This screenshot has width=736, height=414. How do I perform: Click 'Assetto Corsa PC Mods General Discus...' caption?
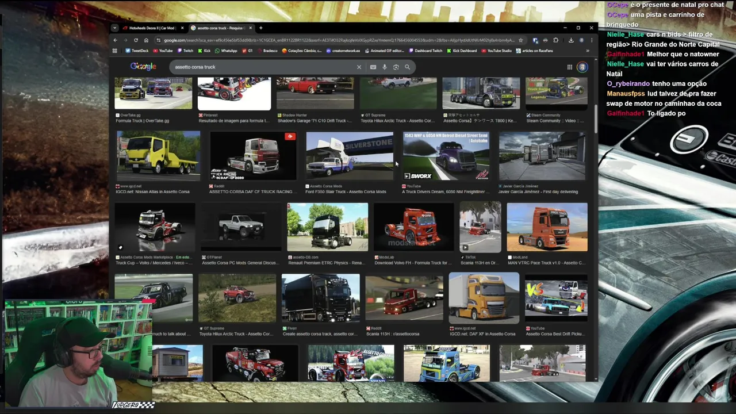click(x=240, y=263)
